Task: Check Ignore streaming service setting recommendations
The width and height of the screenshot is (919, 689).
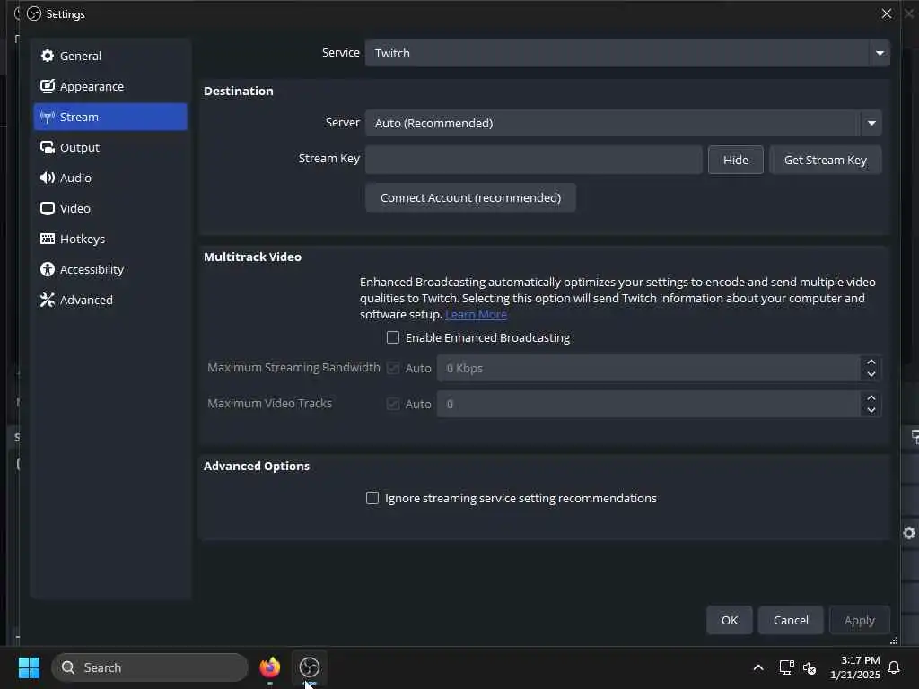Action: (x=372, y=498)
